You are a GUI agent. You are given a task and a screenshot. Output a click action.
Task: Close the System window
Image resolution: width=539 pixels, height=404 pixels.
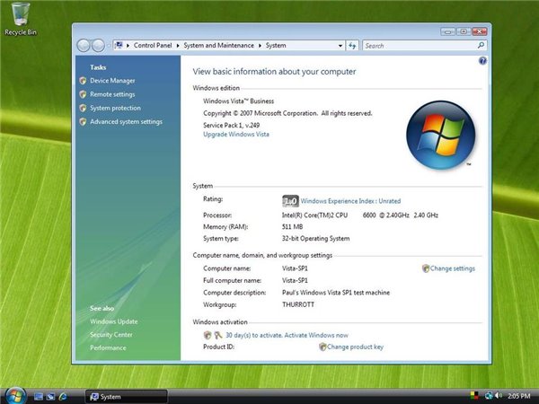pyautogui.click(x=480, y=31)
